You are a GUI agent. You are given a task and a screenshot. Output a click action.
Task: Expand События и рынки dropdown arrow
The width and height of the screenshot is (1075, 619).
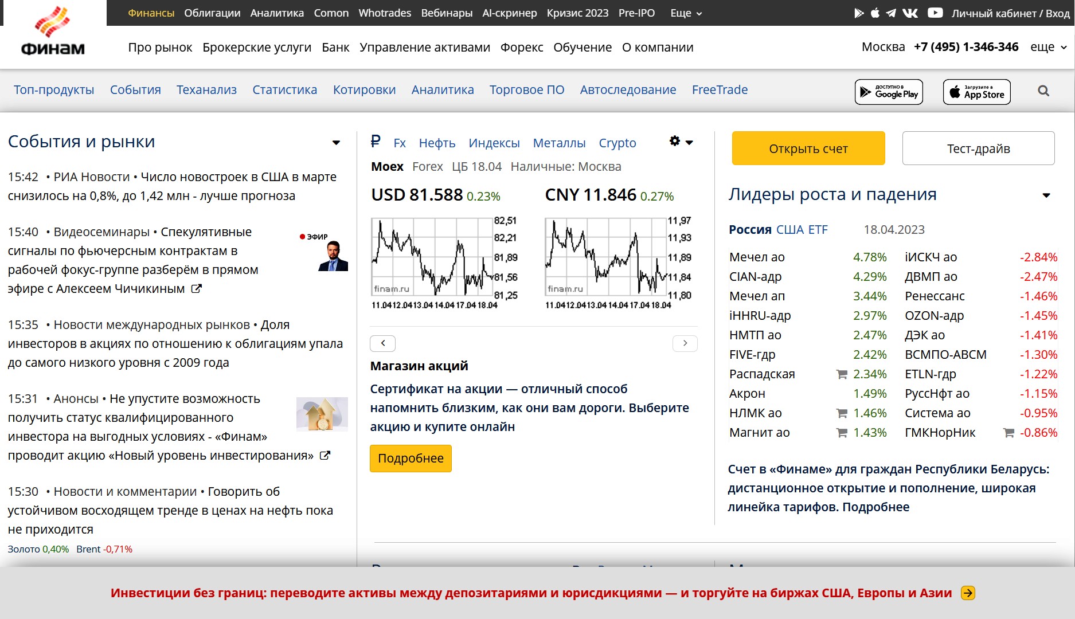click(336, 143)
